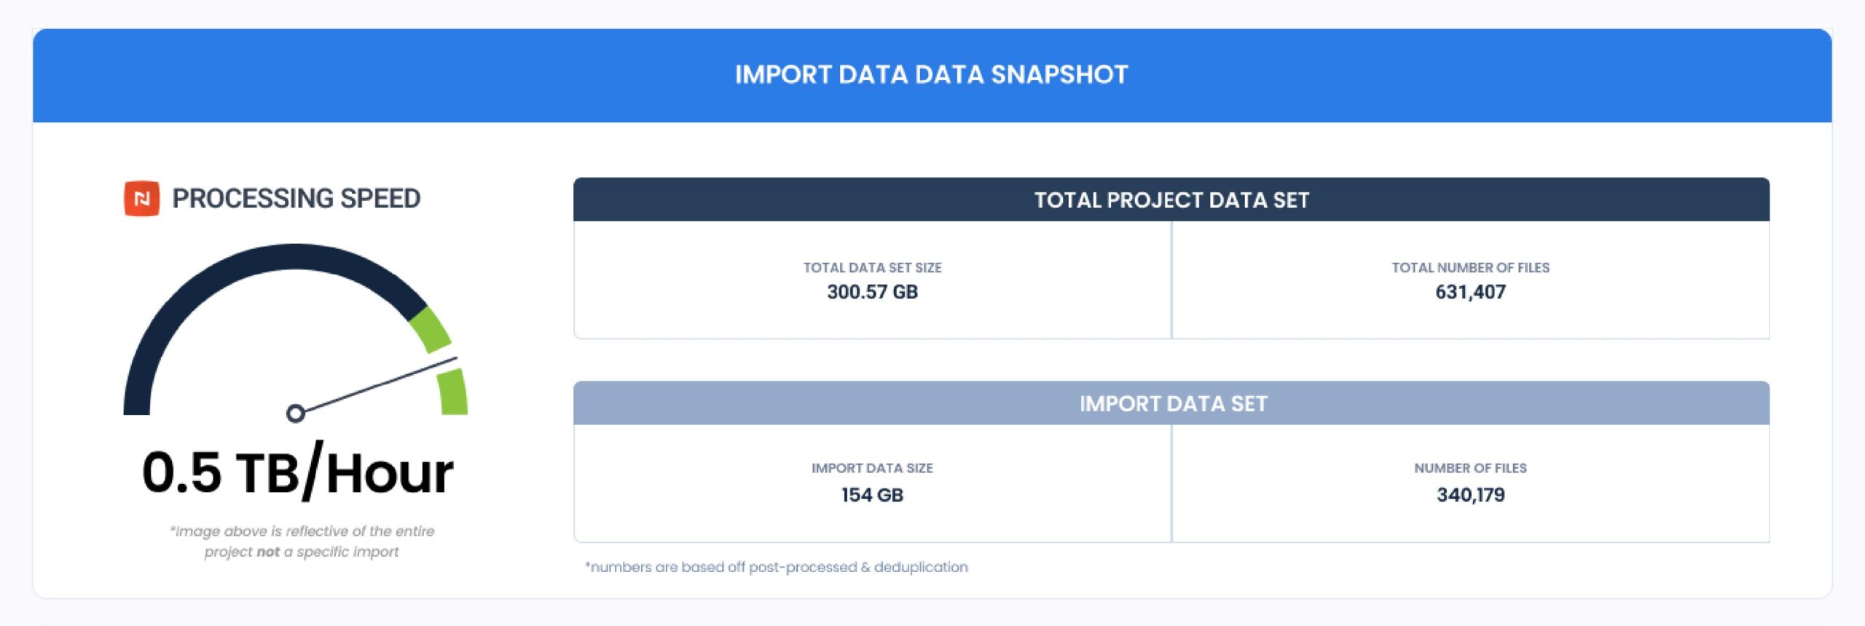Click the speedometer needle pivot circle
Viewport: 1865px width, 626px height.
click(x=295, y=413)
